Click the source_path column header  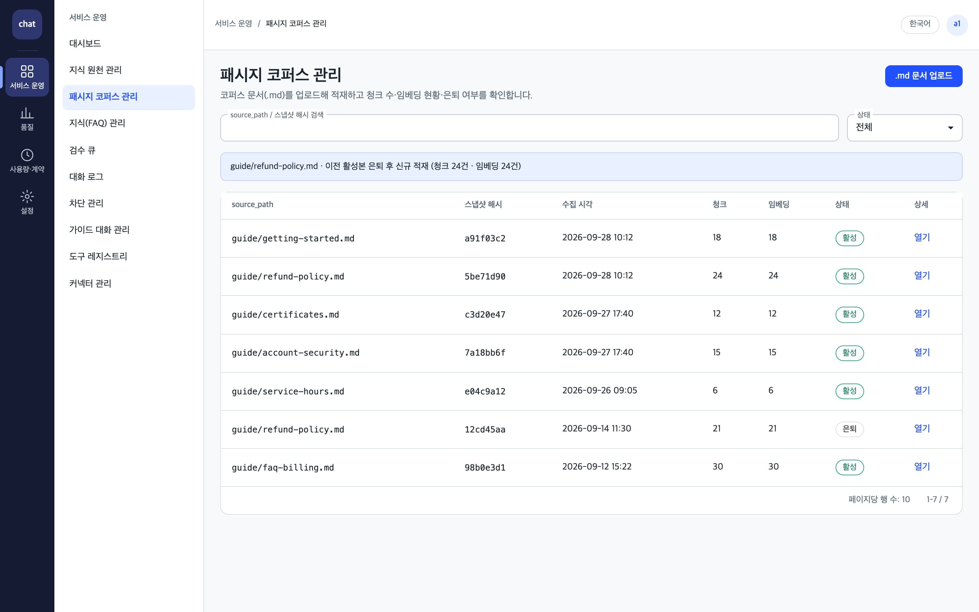coord(253,205)
